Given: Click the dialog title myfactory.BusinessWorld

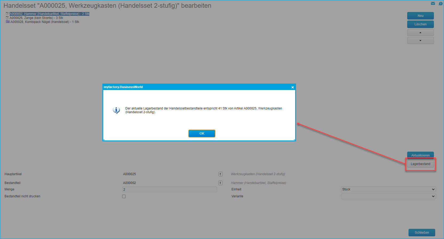Looking at the screenshot, I should [123, 87].
